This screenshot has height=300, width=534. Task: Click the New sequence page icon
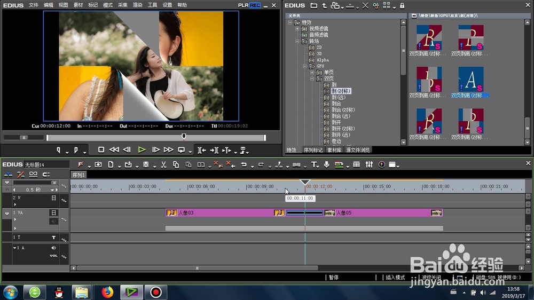point(111,165)
